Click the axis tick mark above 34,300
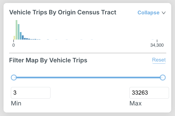This screenshot has height=116, width=175. pyautogui.click(x=157, y=41)
